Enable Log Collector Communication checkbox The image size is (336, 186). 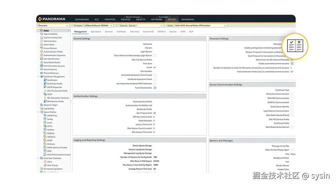point(292,111)
